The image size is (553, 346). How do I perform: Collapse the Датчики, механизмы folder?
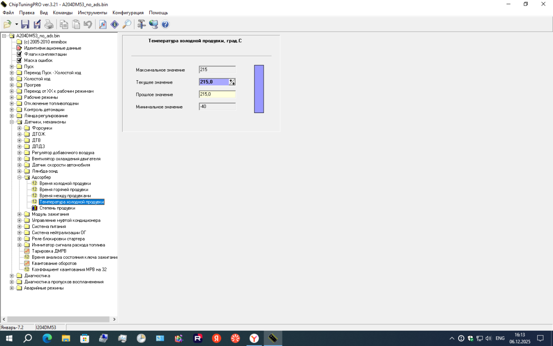[x=12, y=122]
